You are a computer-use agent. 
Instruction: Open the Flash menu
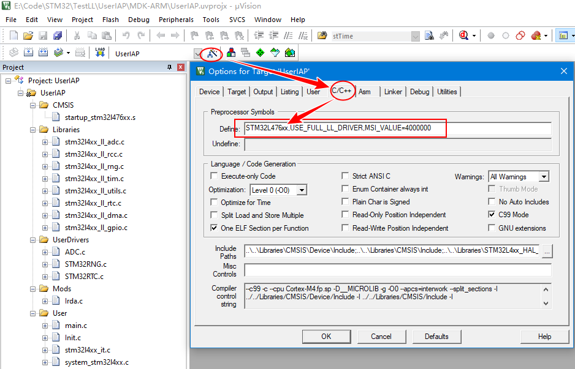pos(110,20)
